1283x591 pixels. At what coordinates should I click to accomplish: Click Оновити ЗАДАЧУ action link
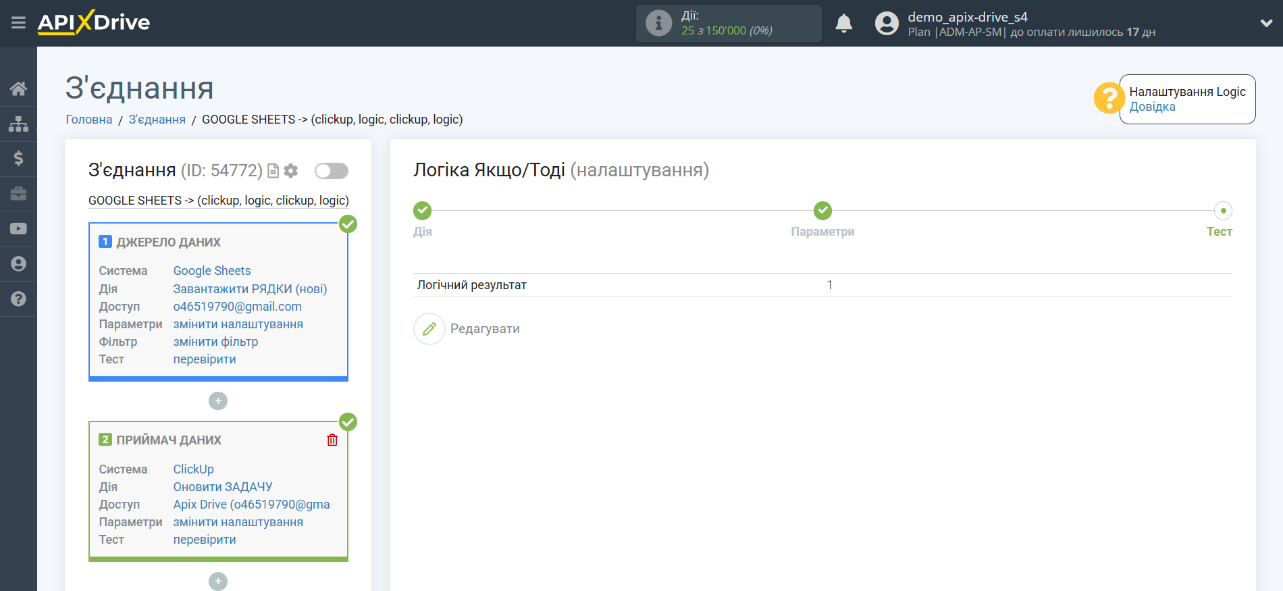(x=223, y=487)
